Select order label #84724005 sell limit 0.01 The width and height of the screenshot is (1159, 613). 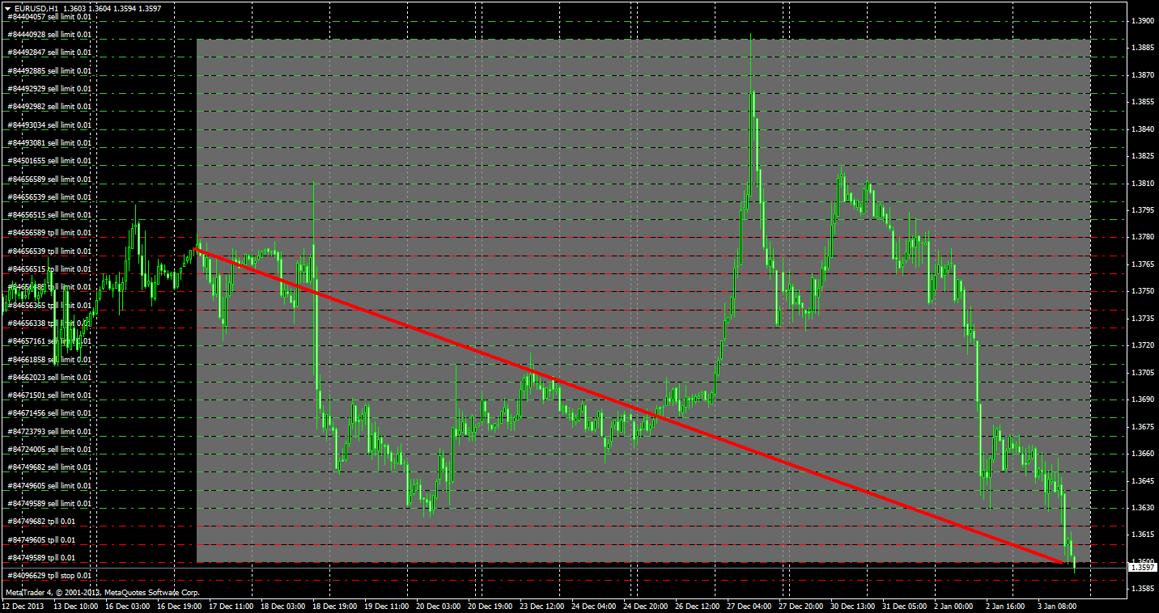point(49,450)
